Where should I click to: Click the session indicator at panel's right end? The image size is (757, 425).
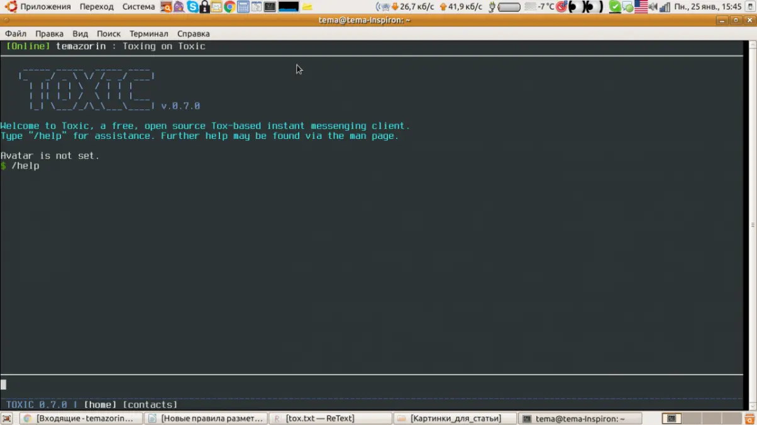point(749,7)
